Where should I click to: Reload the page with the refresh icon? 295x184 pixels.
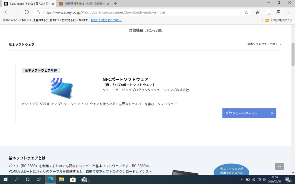(x=27, y=12)
